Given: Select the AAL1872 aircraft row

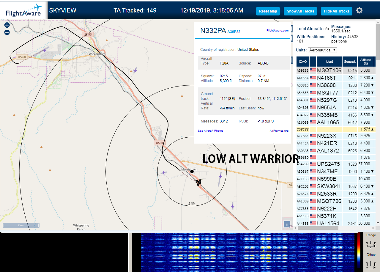Looking at the screenshot, I should coord(335,151).
